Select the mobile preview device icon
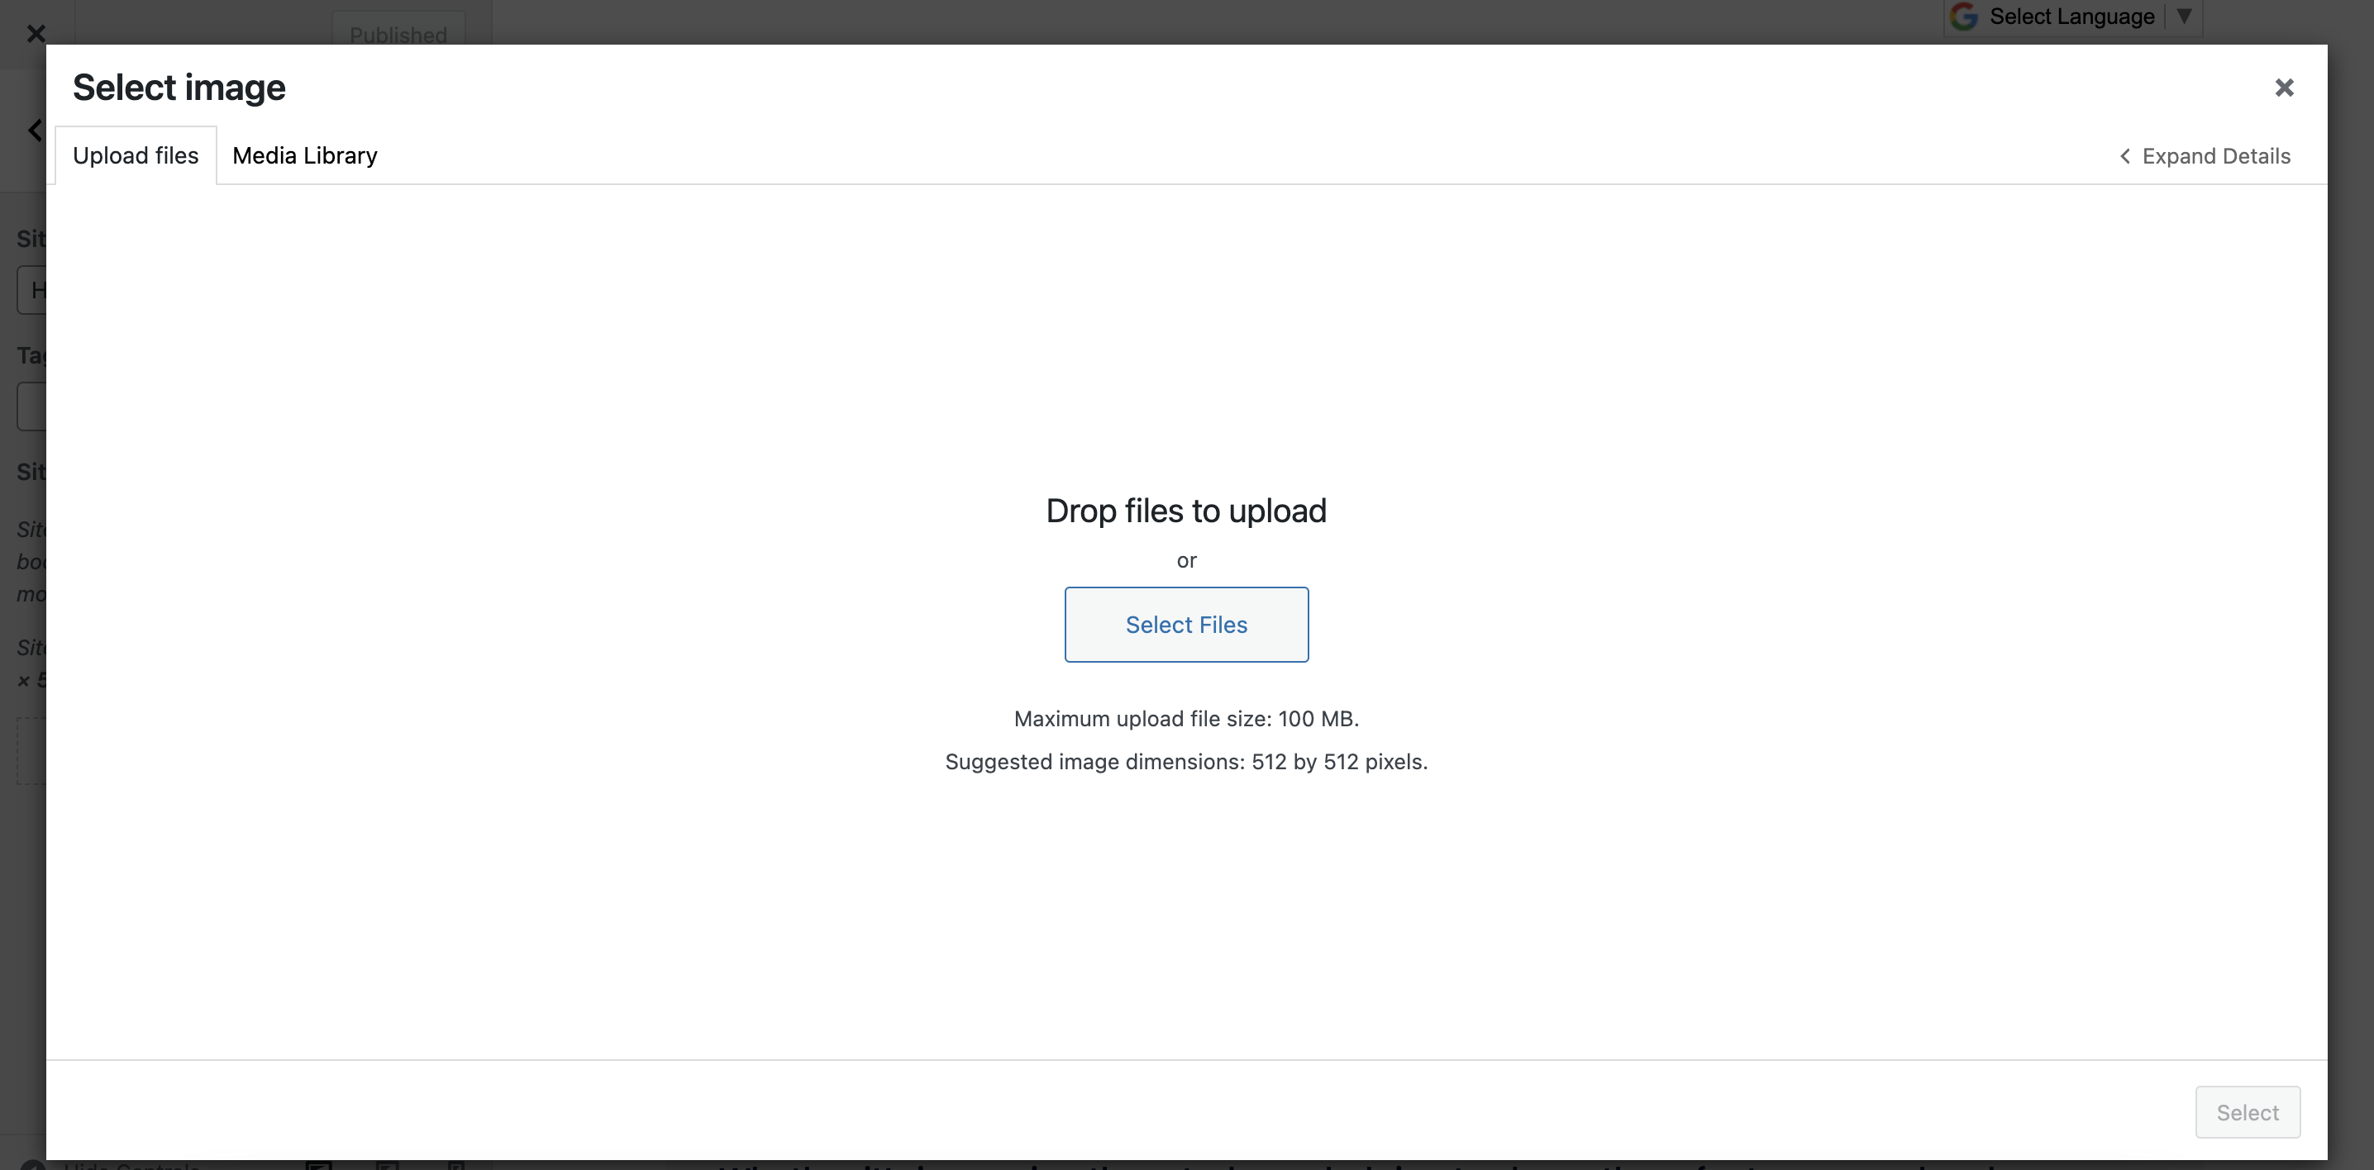Screen dimensions: 2374x1170 [x=456, y=1164]
